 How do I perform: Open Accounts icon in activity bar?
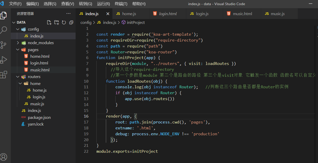pyautogui.click(x=3, y=157)
